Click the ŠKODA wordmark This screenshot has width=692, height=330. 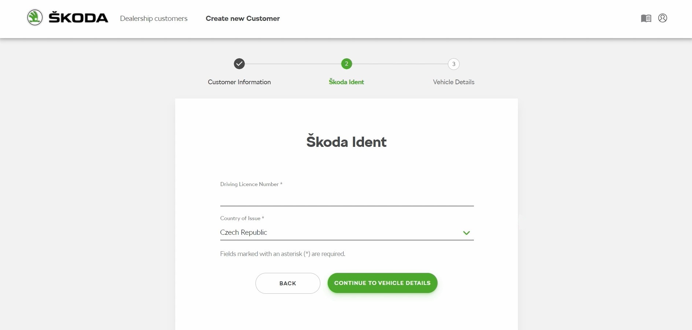coord(78,17)
